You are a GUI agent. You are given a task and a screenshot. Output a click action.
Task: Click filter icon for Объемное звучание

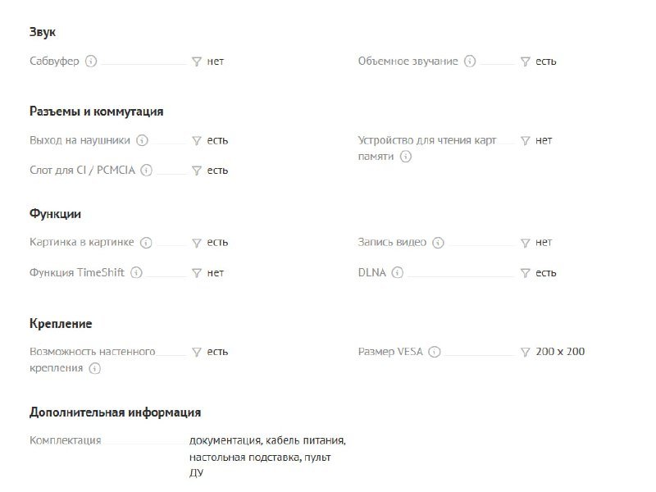(526, 61)
